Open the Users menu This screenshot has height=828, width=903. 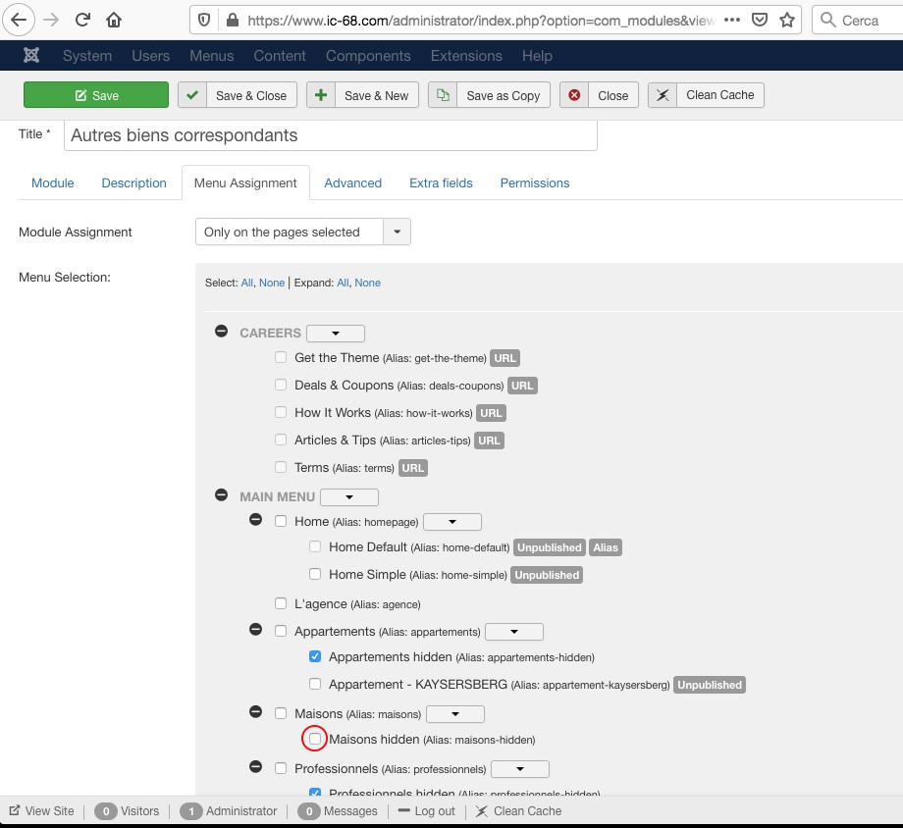pos(151,56)
